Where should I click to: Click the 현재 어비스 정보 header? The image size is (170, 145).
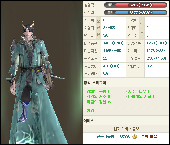click(126, 129)
